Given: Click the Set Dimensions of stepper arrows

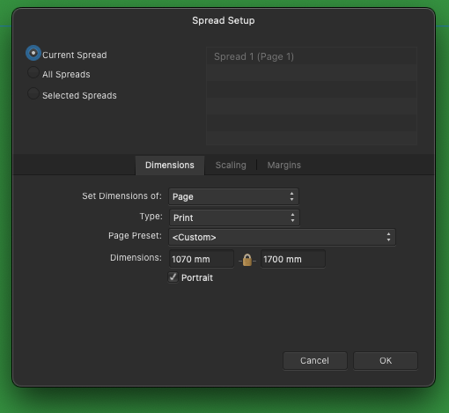Looking at the screenshot, I should [291, 196].
